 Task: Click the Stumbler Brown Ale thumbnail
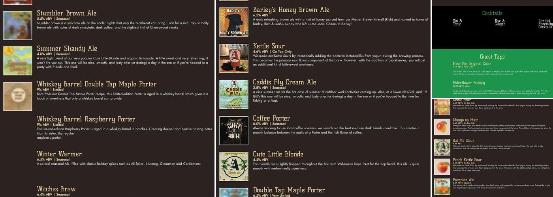[x=18, y=26]
